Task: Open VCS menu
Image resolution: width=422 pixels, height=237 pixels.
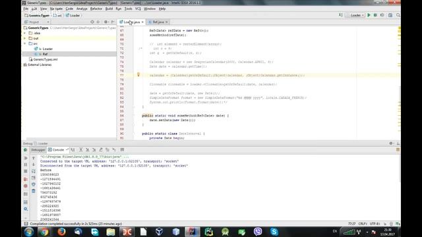Action: click(138, 9)
